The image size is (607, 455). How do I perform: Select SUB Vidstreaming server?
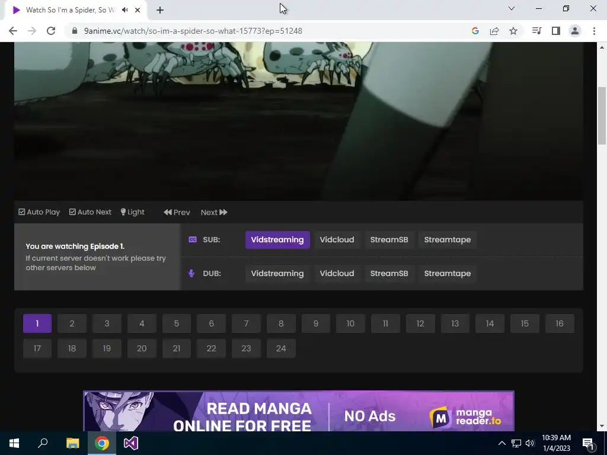277,240
